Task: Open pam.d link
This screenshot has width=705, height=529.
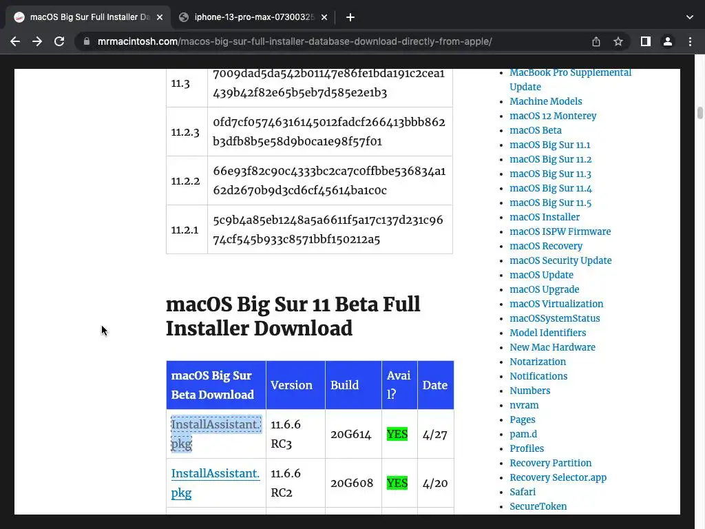Action: [x=523, y=434]
